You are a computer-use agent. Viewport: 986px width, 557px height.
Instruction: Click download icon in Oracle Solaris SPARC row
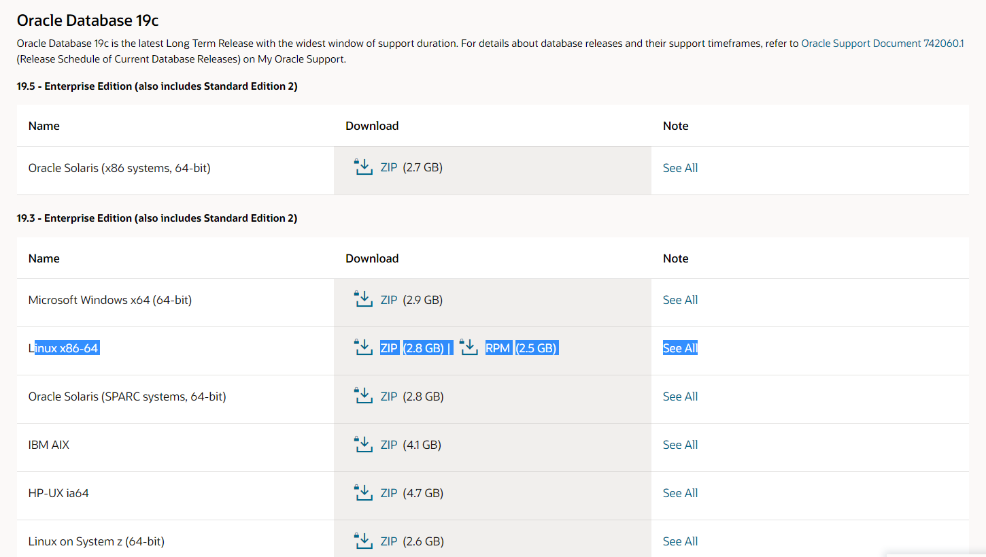point(364,396)
